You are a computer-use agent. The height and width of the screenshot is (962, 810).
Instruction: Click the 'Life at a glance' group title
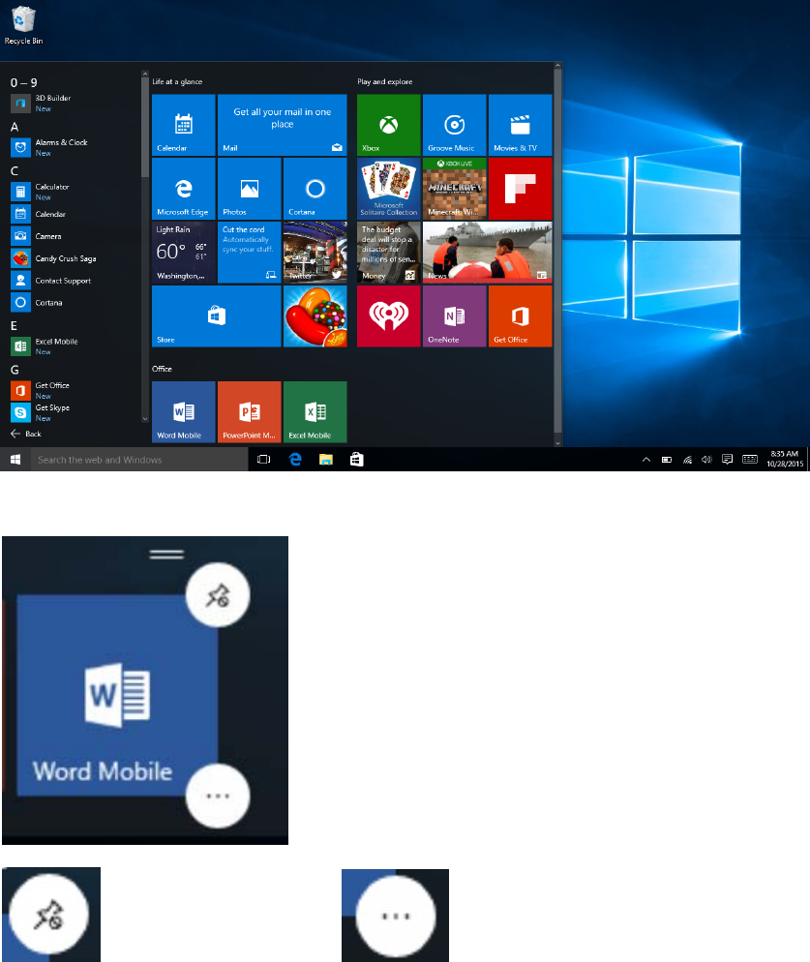177,81
